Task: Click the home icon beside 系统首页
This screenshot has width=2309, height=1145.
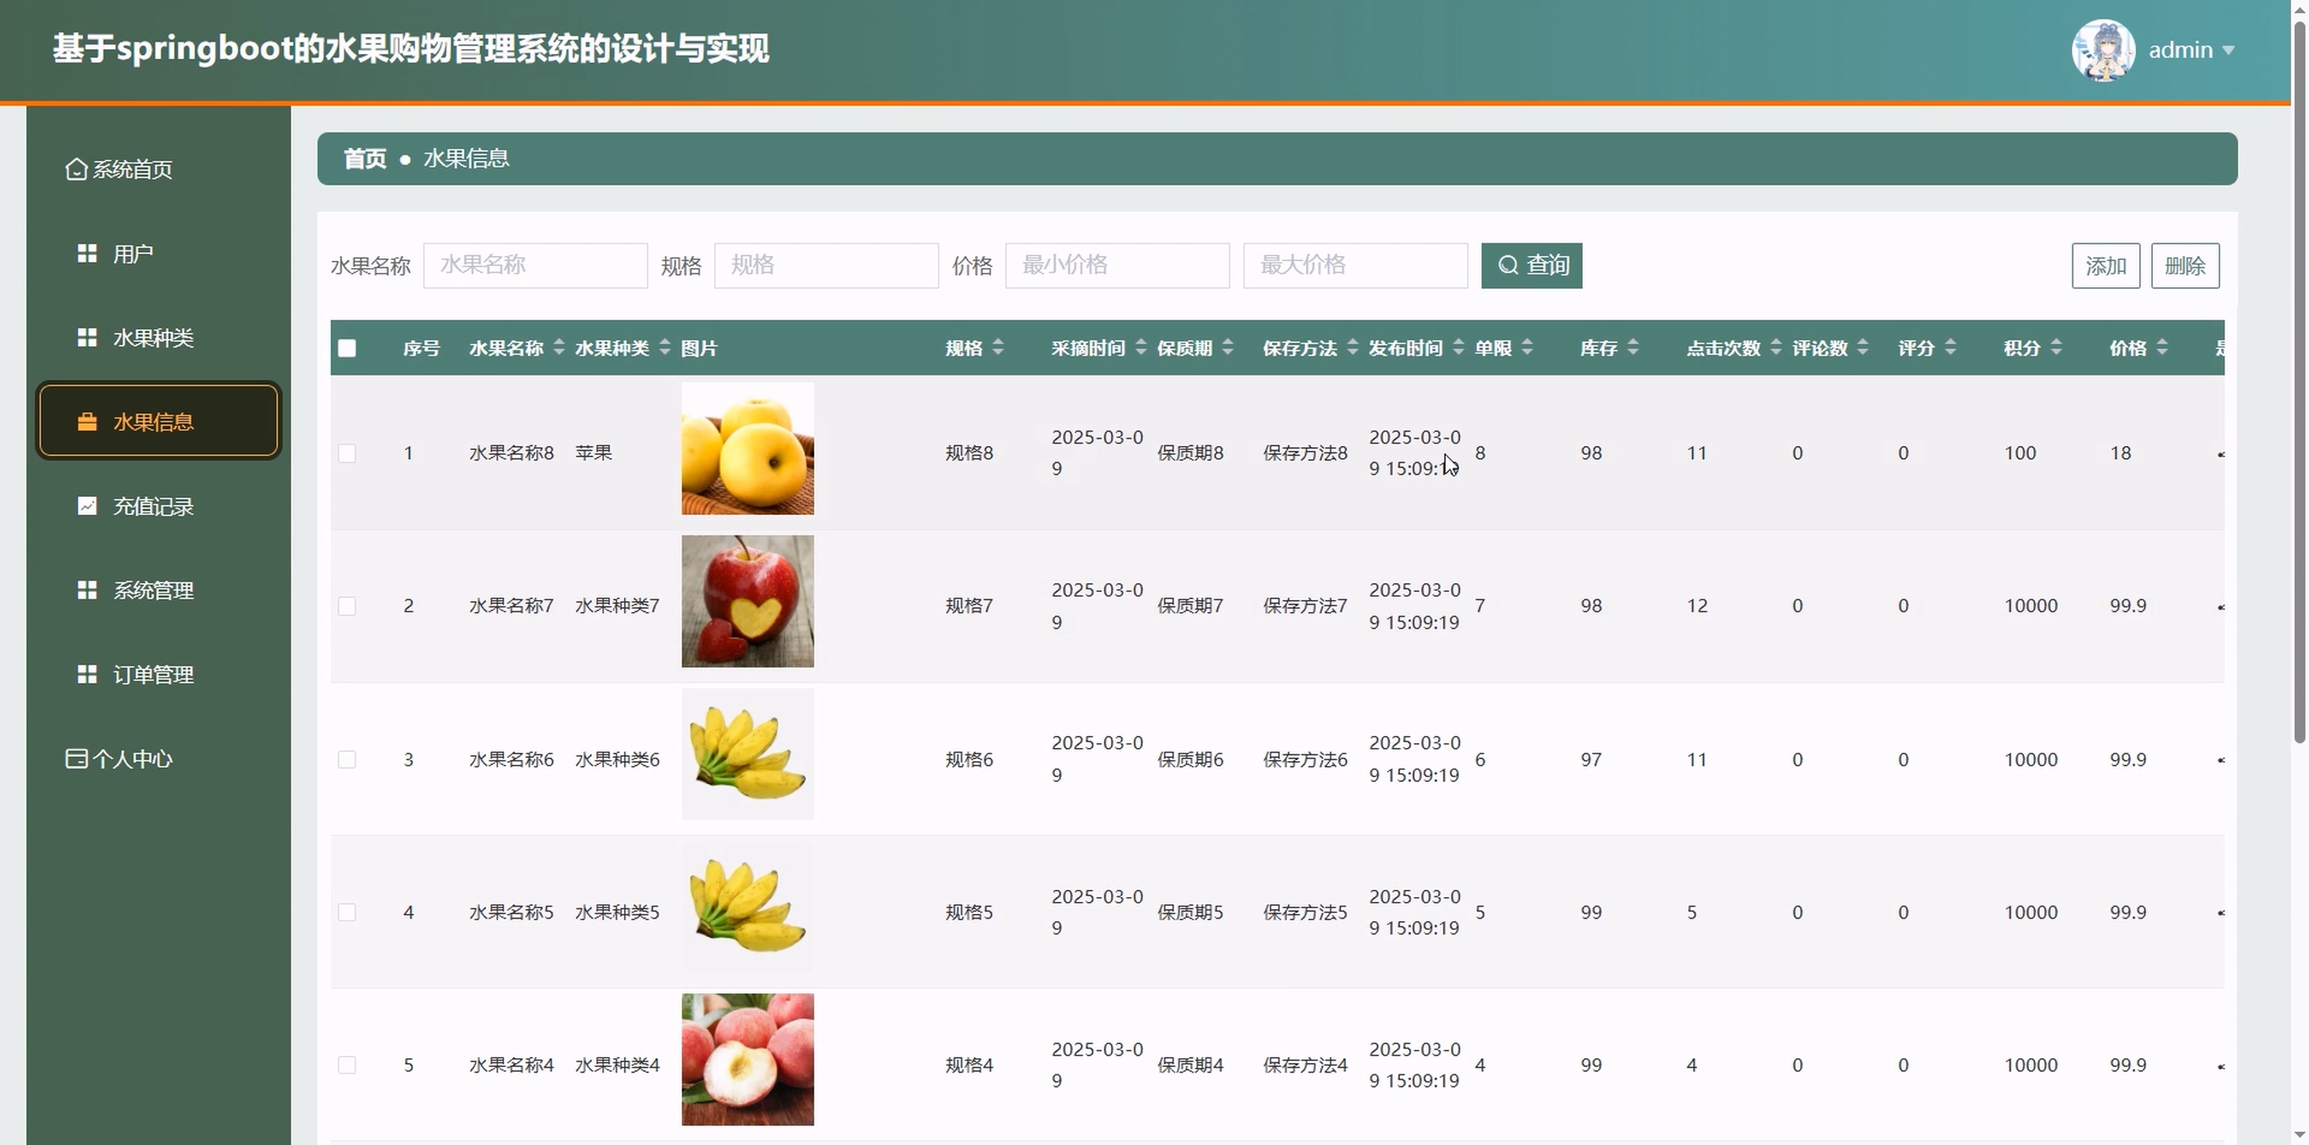Action: pyautogui.click(x=76, y=169)
